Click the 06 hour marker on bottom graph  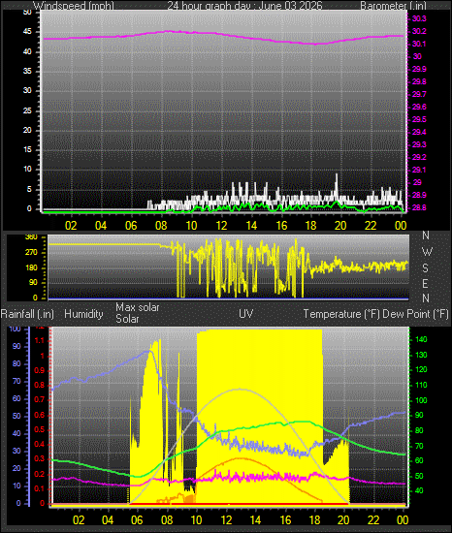[x=137, y=520]
